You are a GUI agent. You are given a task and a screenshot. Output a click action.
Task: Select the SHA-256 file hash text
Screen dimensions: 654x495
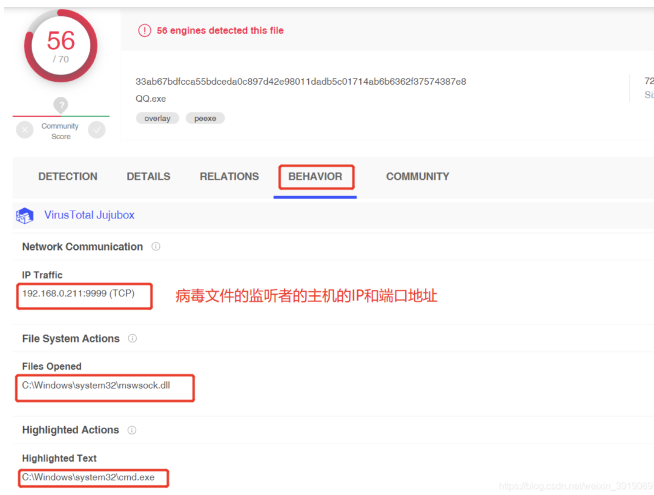(301, 82)
